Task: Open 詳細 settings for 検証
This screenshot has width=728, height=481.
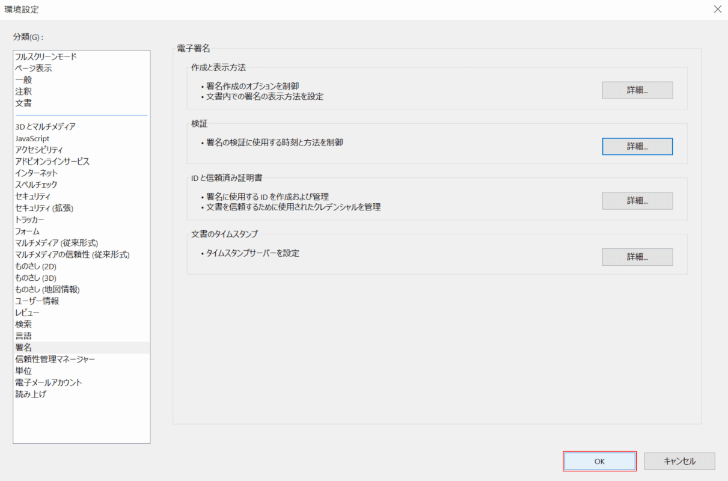Action: pyautogui.click(x=637, y=146)
